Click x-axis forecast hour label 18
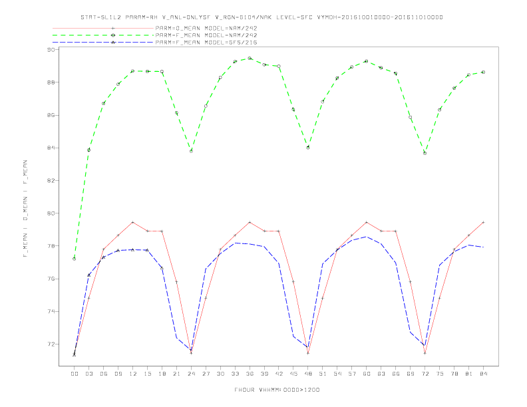527x407 pixels. [x=162, y=374]
